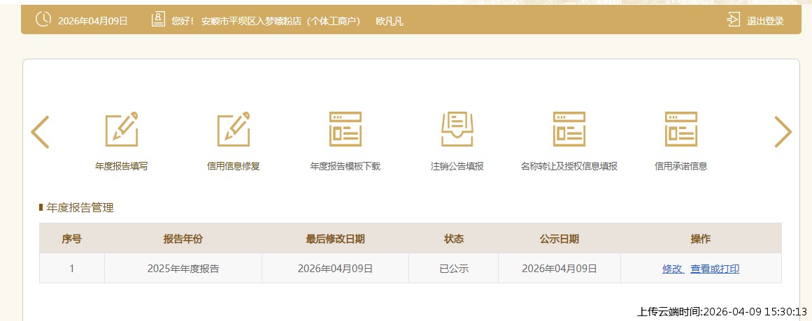The image size is (812, 321).
Task: Open 查看或打印 for the 2025 report
Action: tap(715, 269)
